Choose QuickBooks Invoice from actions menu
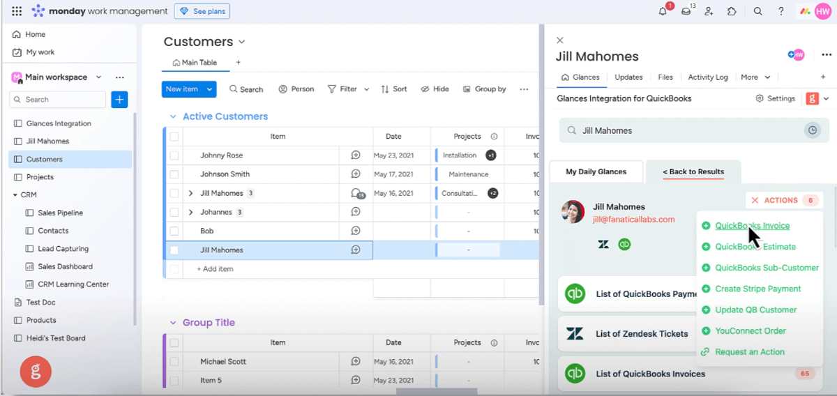Viewport: 837px width, 396px height. [x=752, y=226]
